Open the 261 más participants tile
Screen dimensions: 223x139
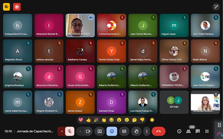(x=174, y=102)
